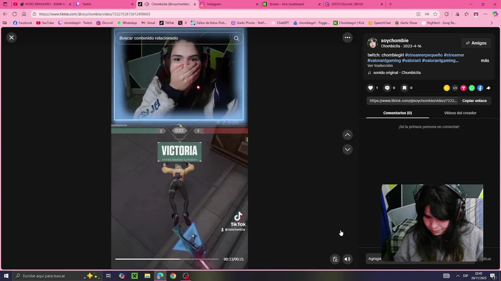Open soychombie username link
Screen dimensions: 501x281
point(395,41)
